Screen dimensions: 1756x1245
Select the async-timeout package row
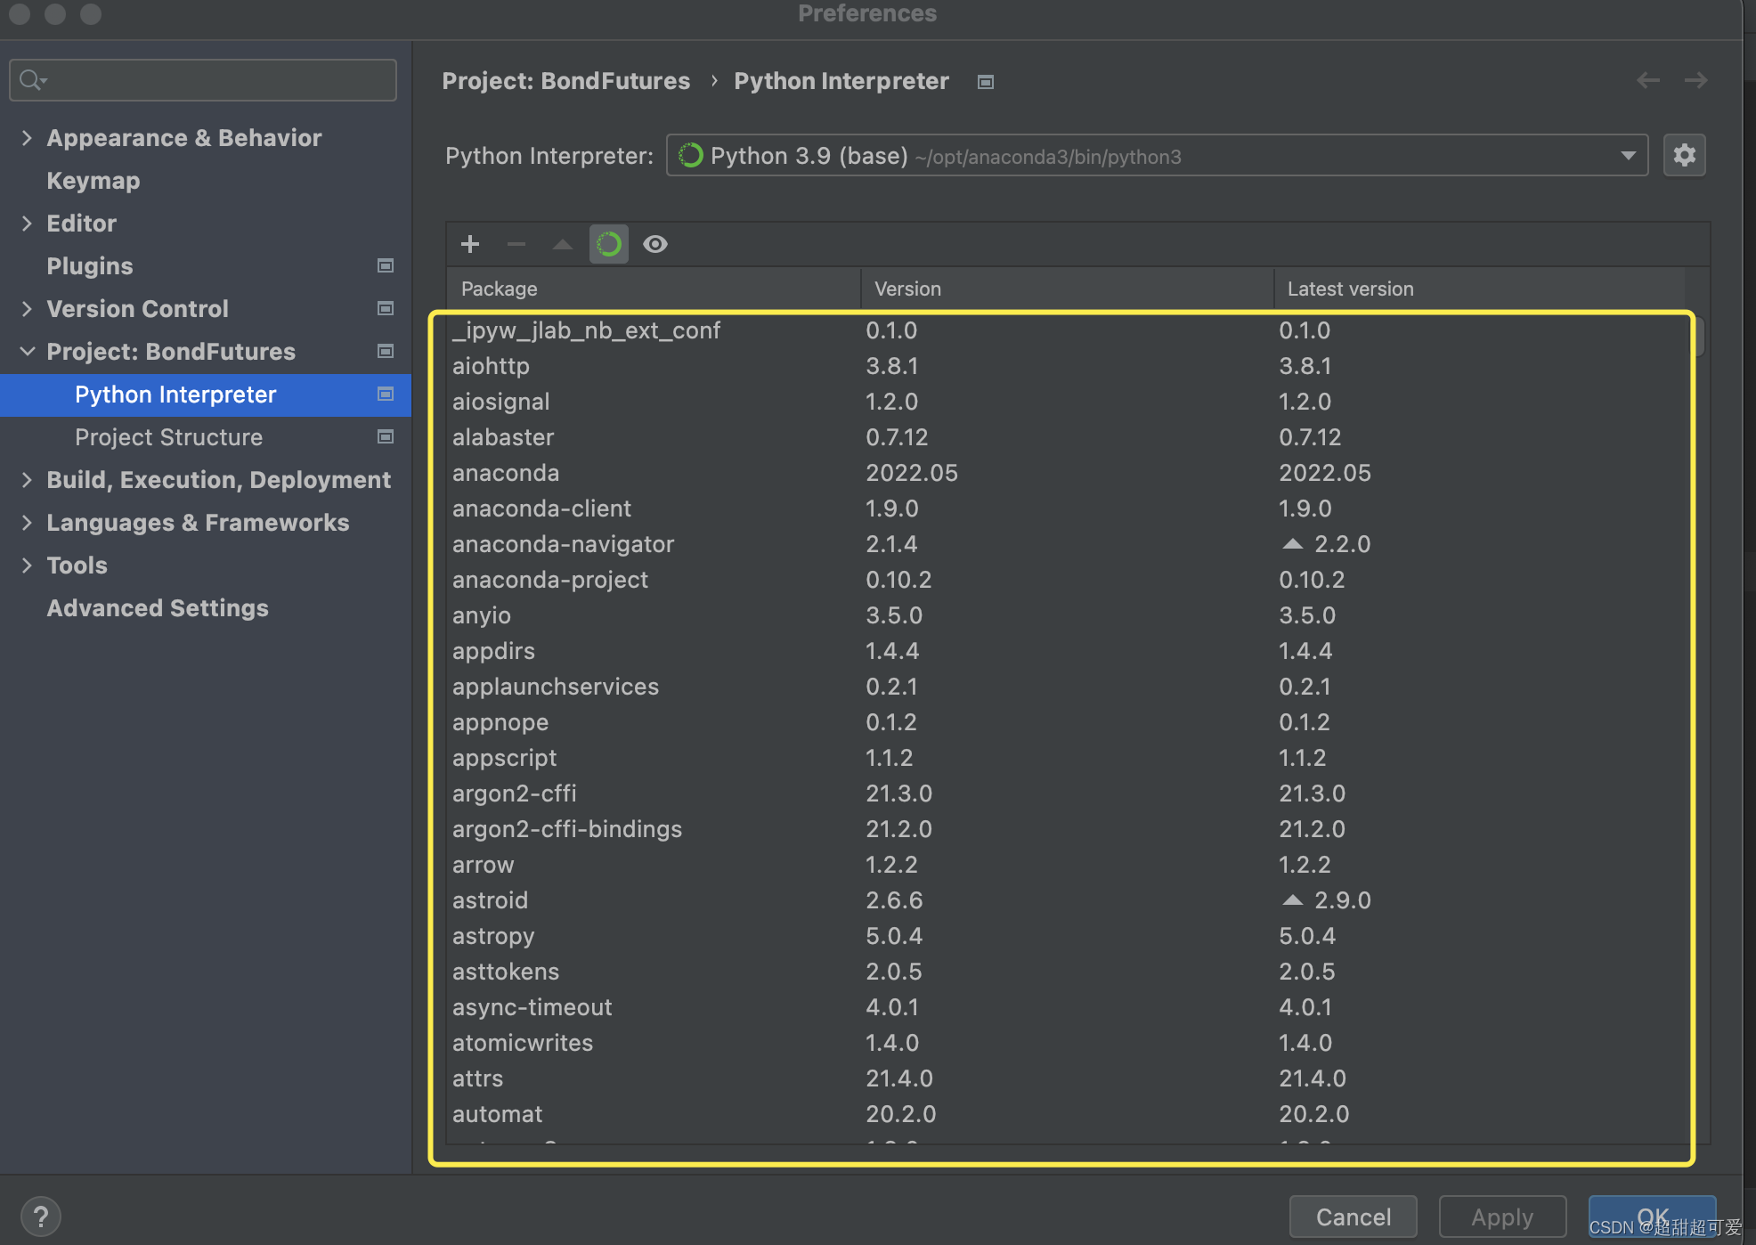pyautogui.click(x=1065, y=1007)
